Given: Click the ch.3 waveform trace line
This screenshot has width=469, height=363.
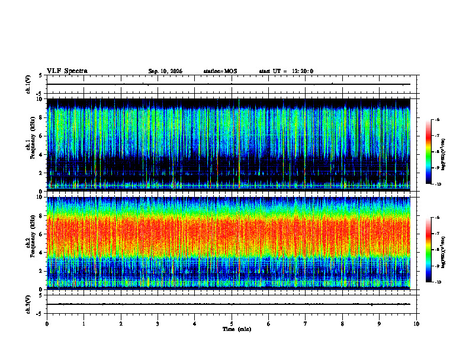Looking at the screenshot, I should click(x=228, y=304).
